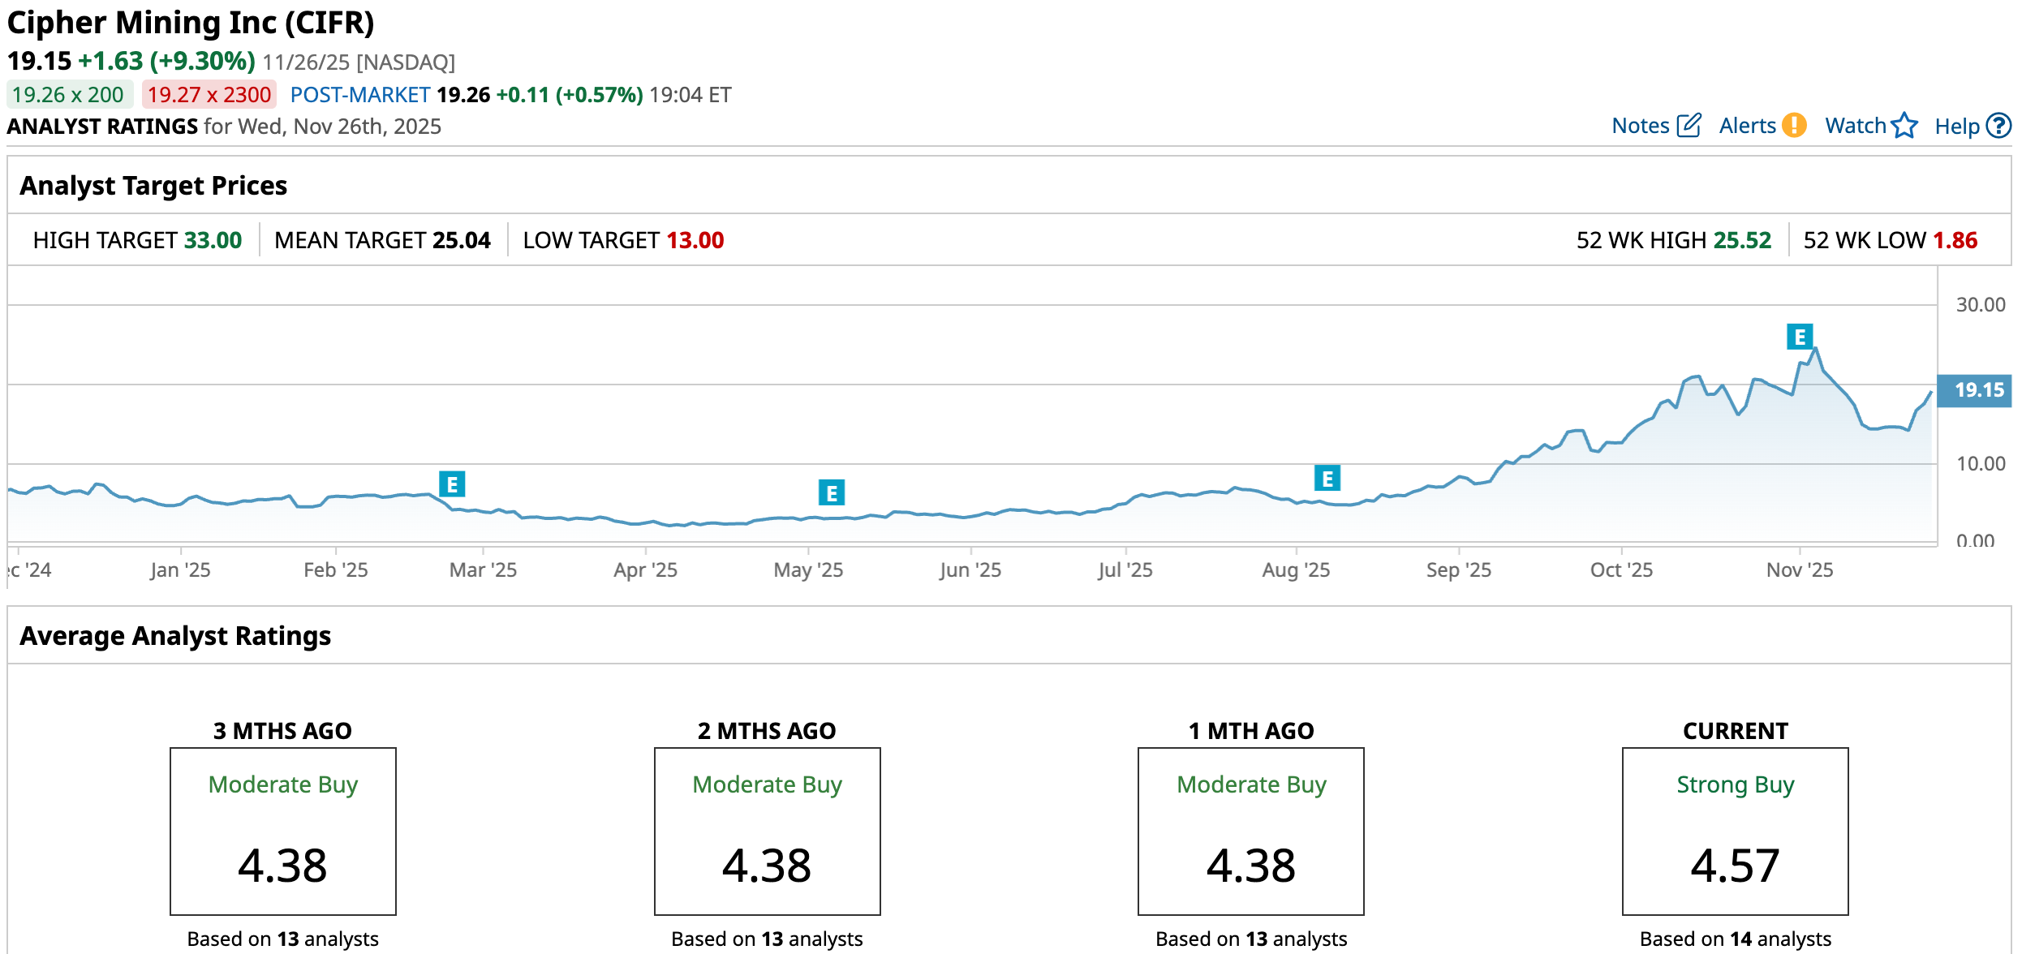Image resolution: width=2022 pixels, height=954 pixels.
Task: Select the 1 Mth Ago rating box
Action: coord(1250,831)
